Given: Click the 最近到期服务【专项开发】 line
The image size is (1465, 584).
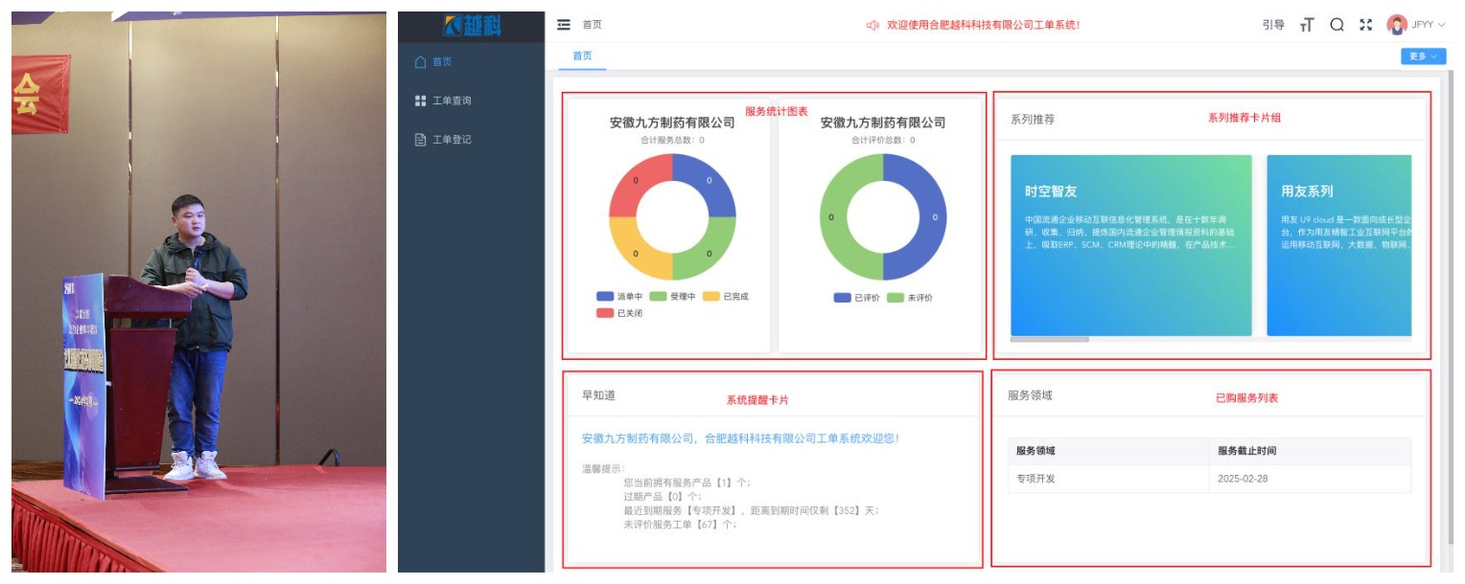Looking at the screenshot, I should point(751,510).
